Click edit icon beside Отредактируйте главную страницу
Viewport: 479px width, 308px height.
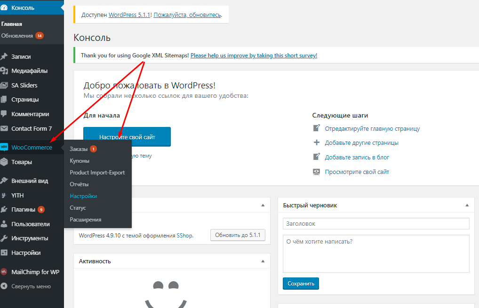point(317,128)
